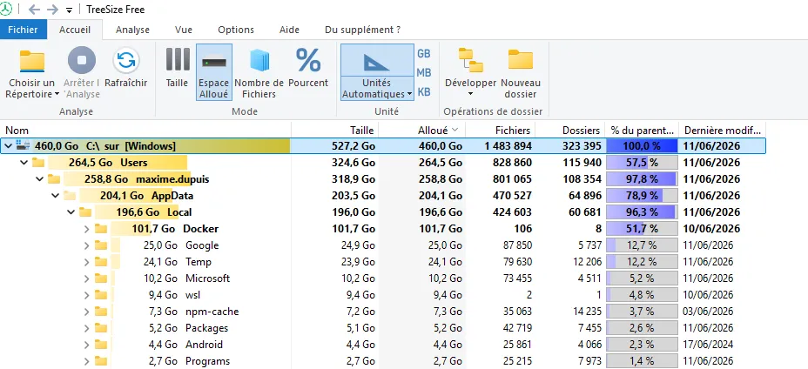Sort by the Fichiers column header
Viewport: 808px width, 369px height.
point(501,130)
